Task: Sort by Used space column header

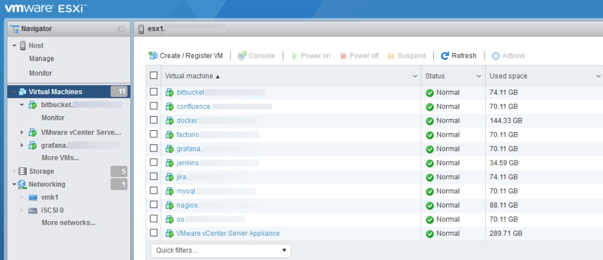Action: coord(508,76)
